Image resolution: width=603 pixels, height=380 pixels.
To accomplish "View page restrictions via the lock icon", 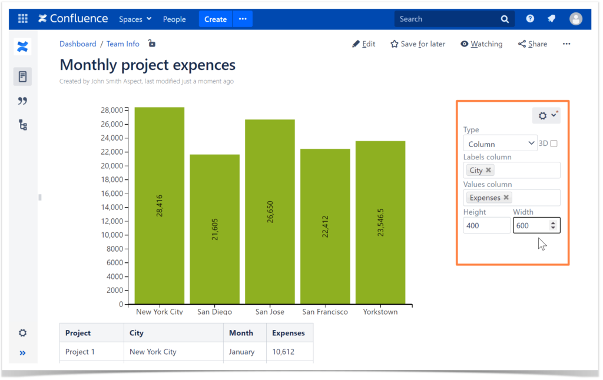I will pyautogui.click(x=151, y=44).
